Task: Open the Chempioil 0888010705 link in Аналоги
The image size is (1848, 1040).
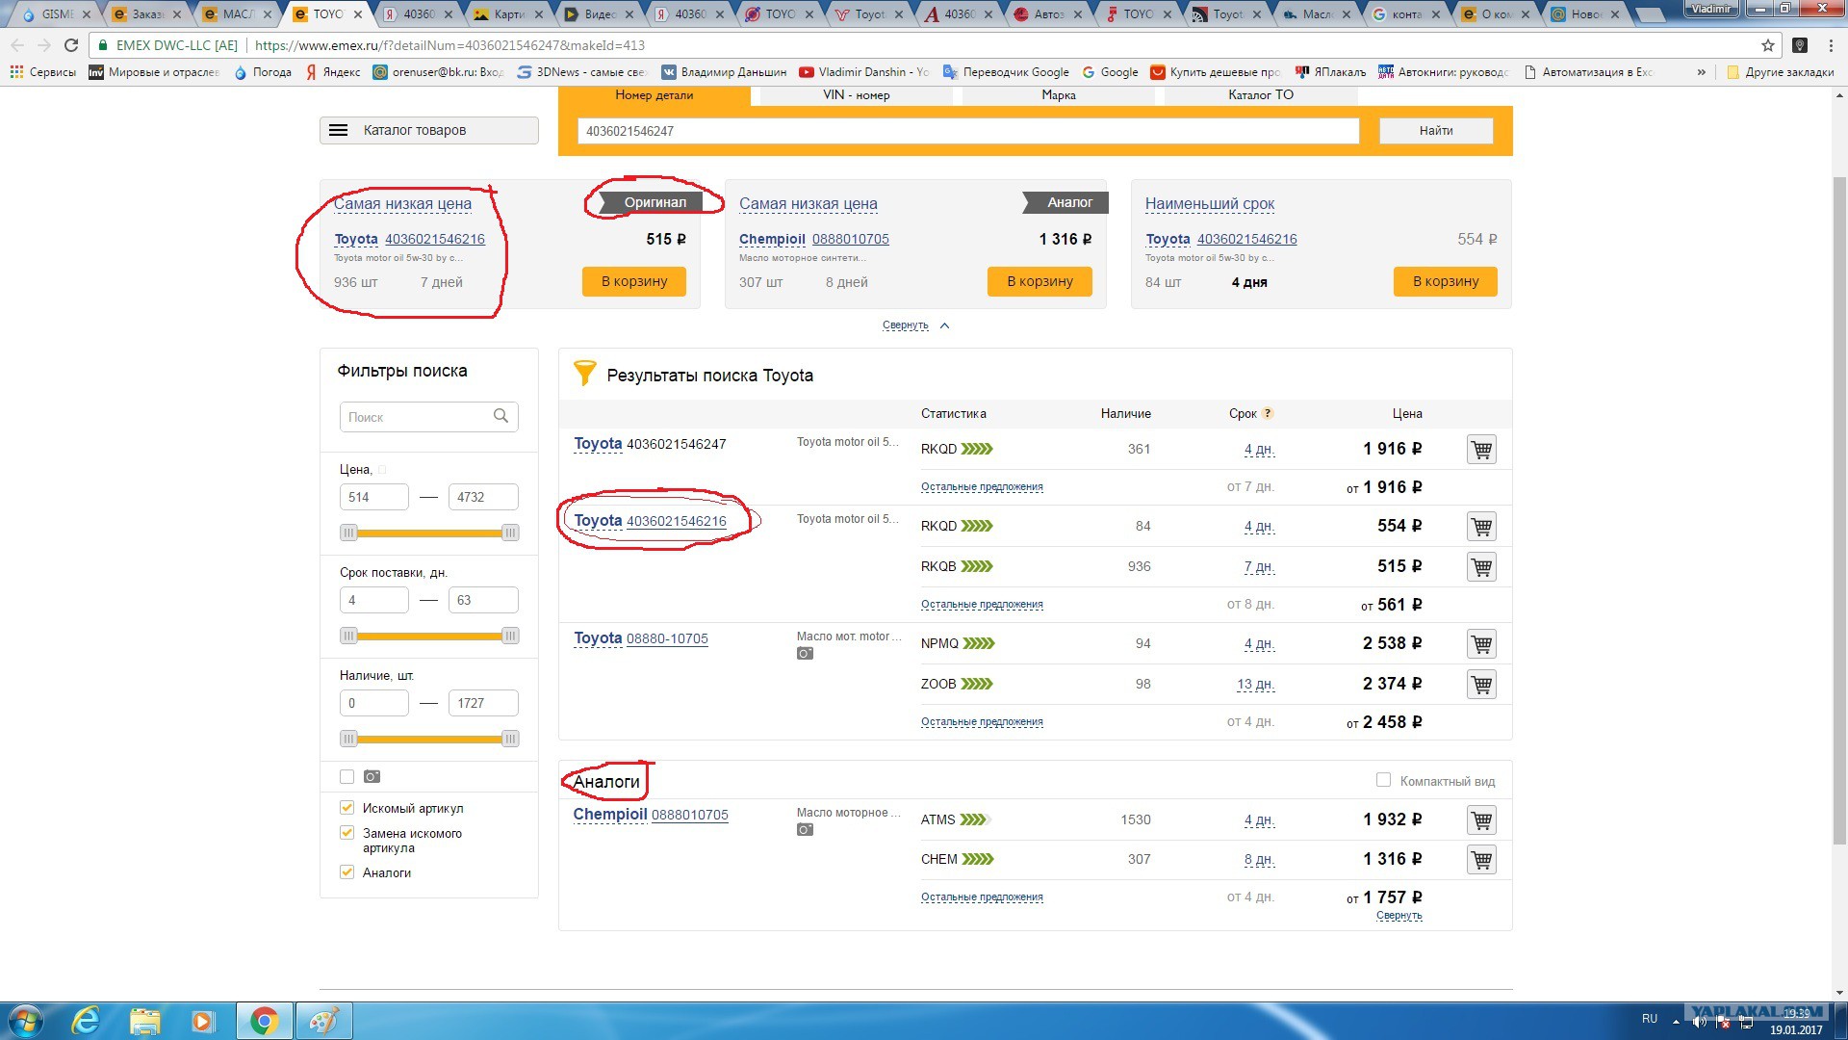Action: [x=690, y=815]
